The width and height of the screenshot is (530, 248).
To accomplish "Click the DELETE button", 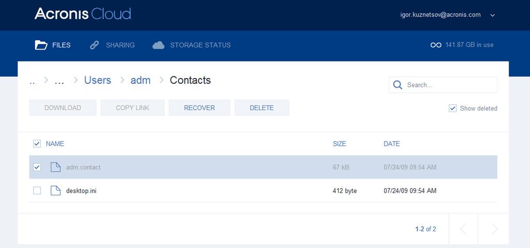I will tap(261, 107).
